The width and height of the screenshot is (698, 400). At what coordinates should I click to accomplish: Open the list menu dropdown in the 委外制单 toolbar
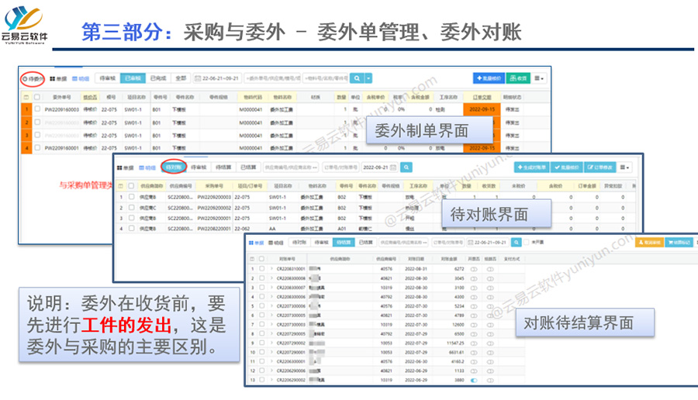[539, 78]
